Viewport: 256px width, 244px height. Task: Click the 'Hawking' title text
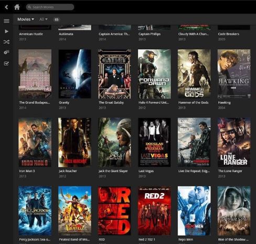[x=224, y=102]
